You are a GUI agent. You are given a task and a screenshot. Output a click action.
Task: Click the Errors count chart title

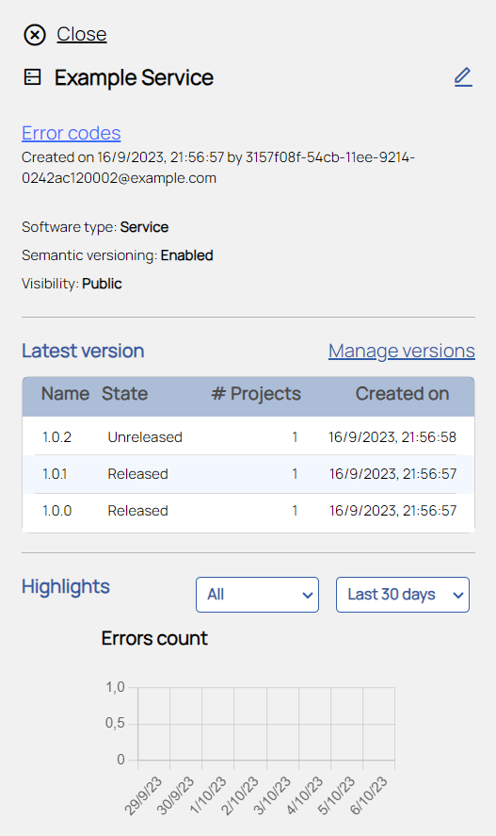[x=154, y=638]
